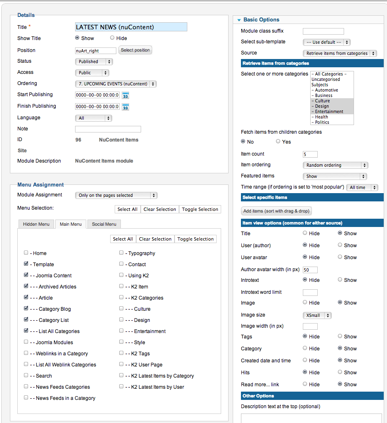Set Fetch children categories to Yes
This screenshot has width=387, height=423.
tap(278, 141)
